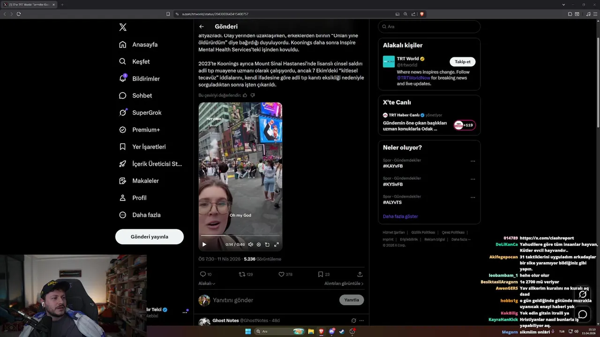Mute the video volume
600x337 pixels.
(250, 244)
